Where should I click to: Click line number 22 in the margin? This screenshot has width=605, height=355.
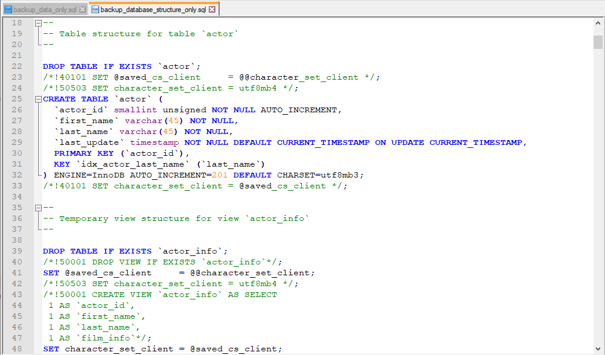click(17, 66)
